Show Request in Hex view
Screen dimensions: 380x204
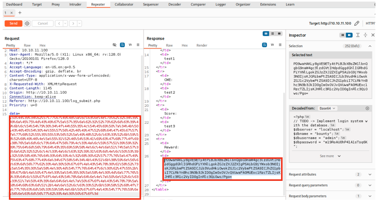click(x=43, y=45)
